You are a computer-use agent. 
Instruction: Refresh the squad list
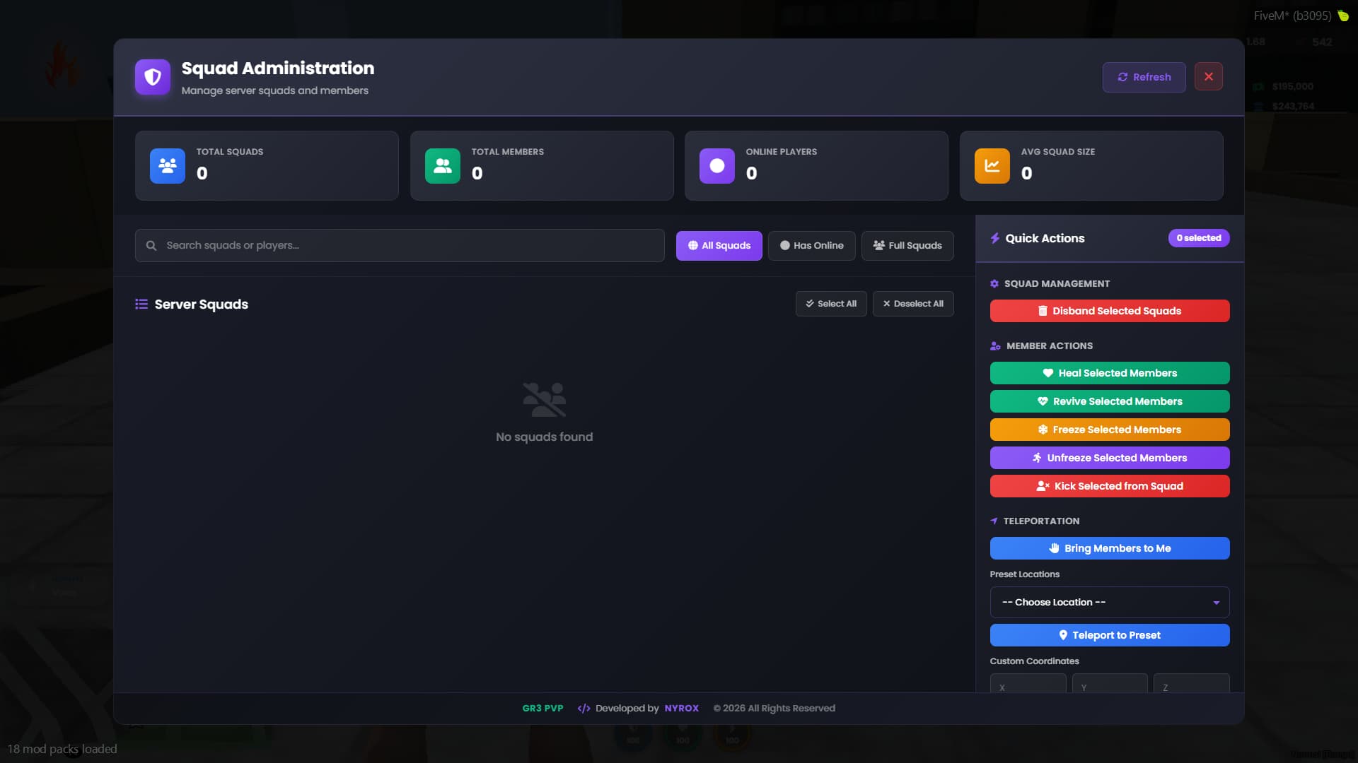coord(1144,77)
